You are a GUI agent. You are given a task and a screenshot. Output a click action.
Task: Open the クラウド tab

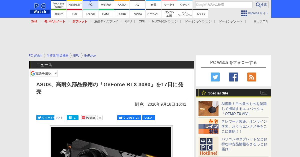coord(185,4)
